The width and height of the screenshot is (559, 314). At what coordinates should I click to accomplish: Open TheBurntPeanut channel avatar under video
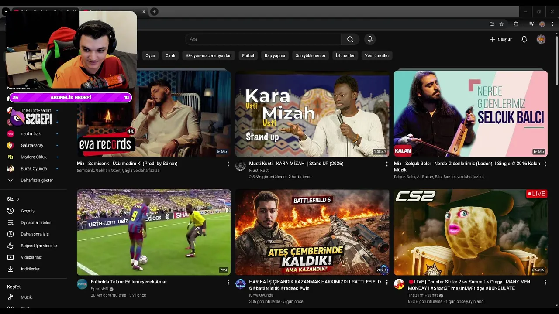[x=399, y=284]
